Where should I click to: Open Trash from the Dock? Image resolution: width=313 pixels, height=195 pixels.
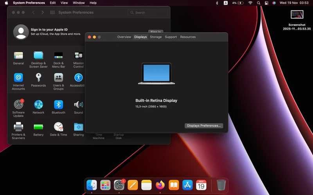coord(221,185)
